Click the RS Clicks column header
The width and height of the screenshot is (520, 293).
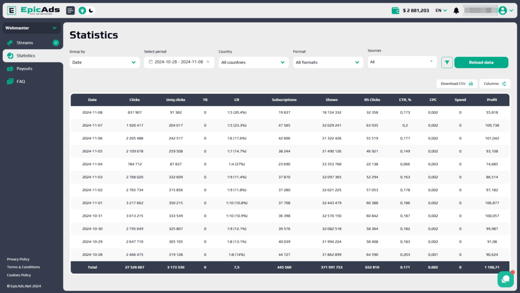click(372, 100)
